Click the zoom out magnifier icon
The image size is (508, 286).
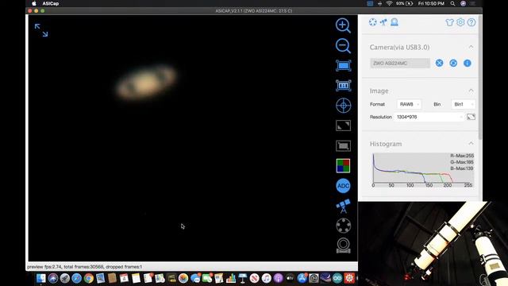tap(343, 46)
